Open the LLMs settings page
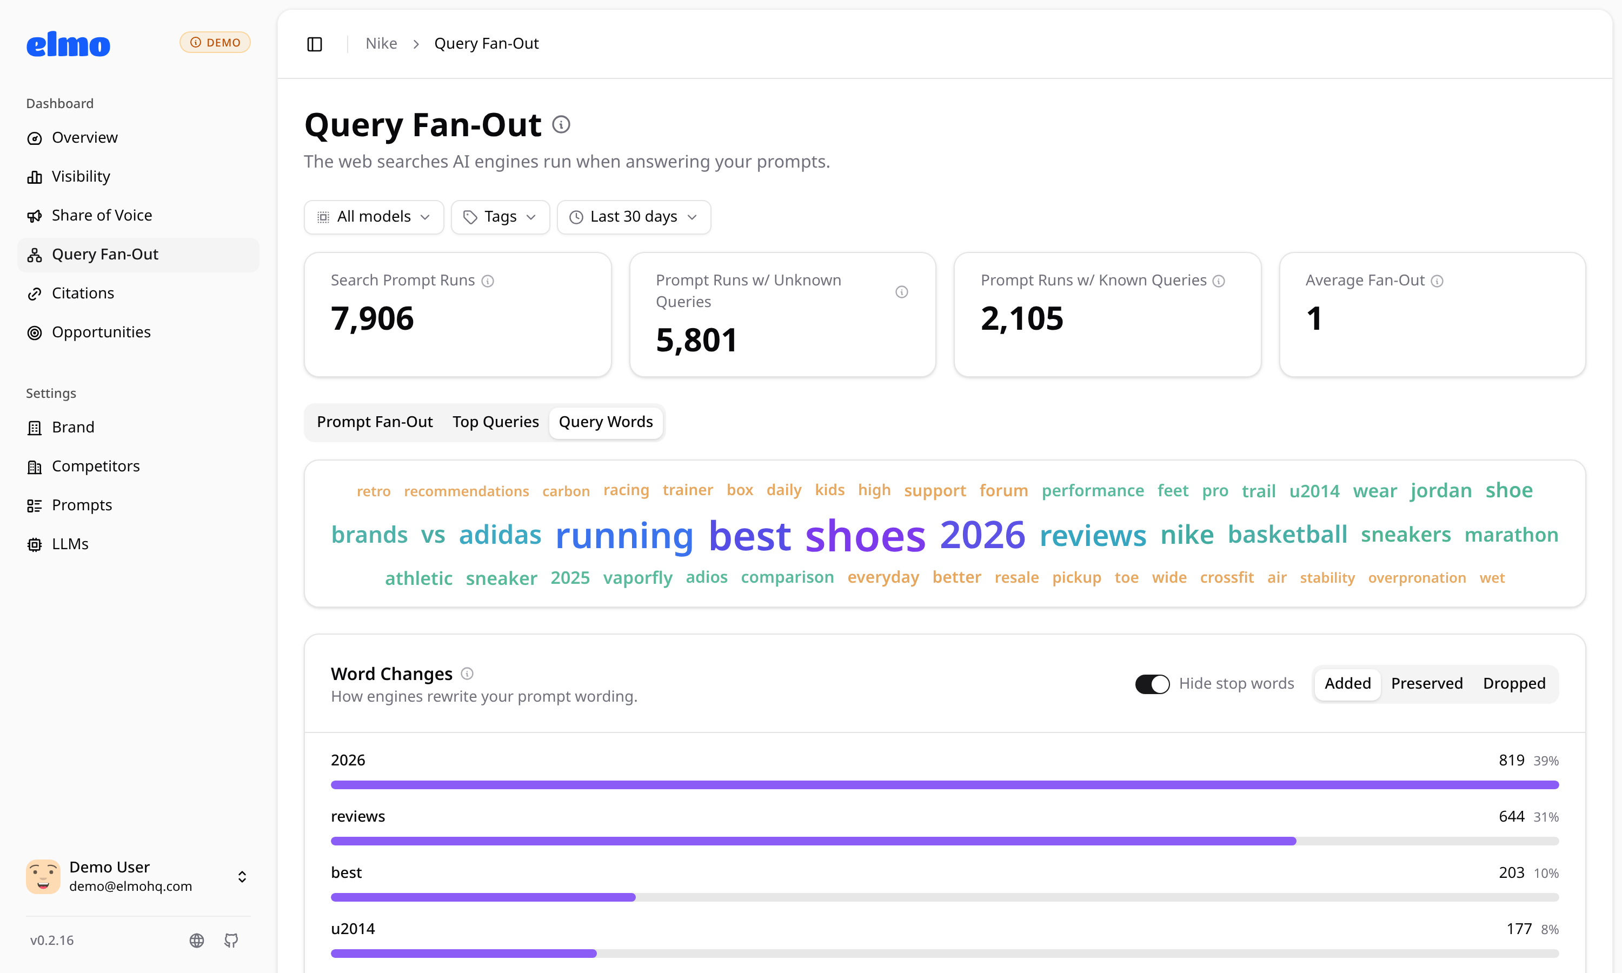 (138, 544)
